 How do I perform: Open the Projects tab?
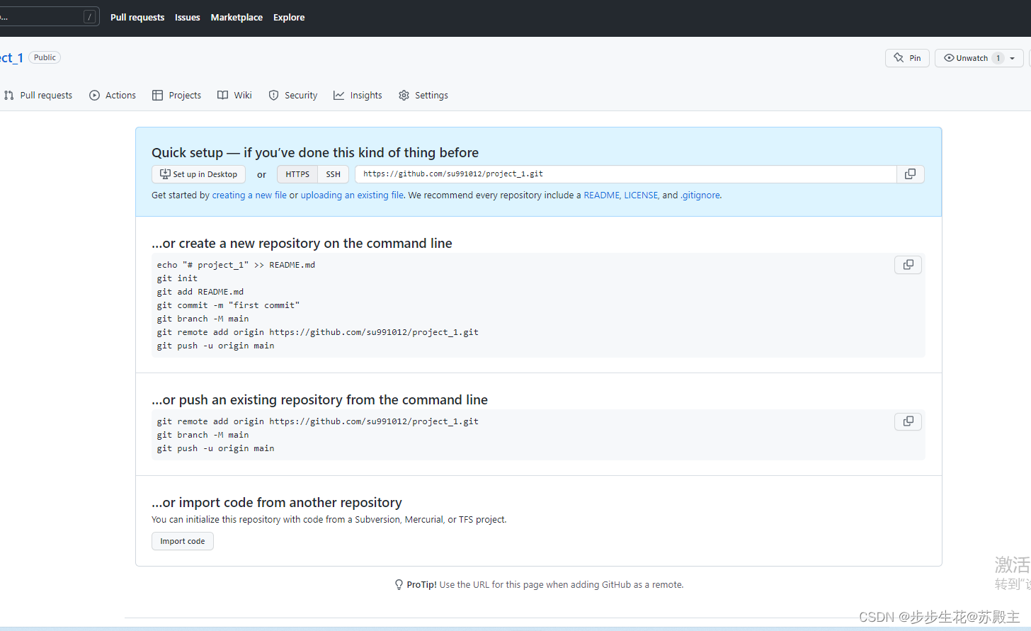pyautogui.click(x=177, y=95)
